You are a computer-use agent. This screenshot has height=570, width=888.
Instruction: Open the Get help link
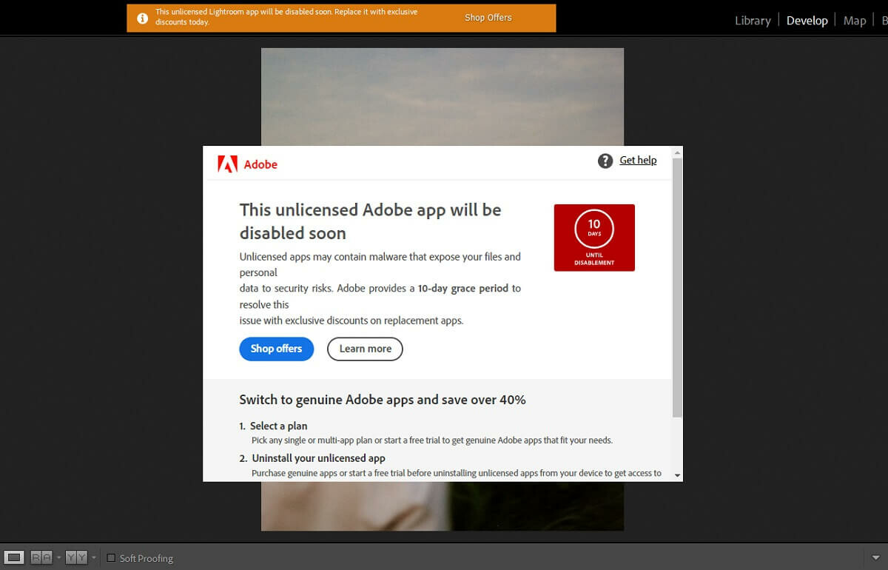click(638, 160)
